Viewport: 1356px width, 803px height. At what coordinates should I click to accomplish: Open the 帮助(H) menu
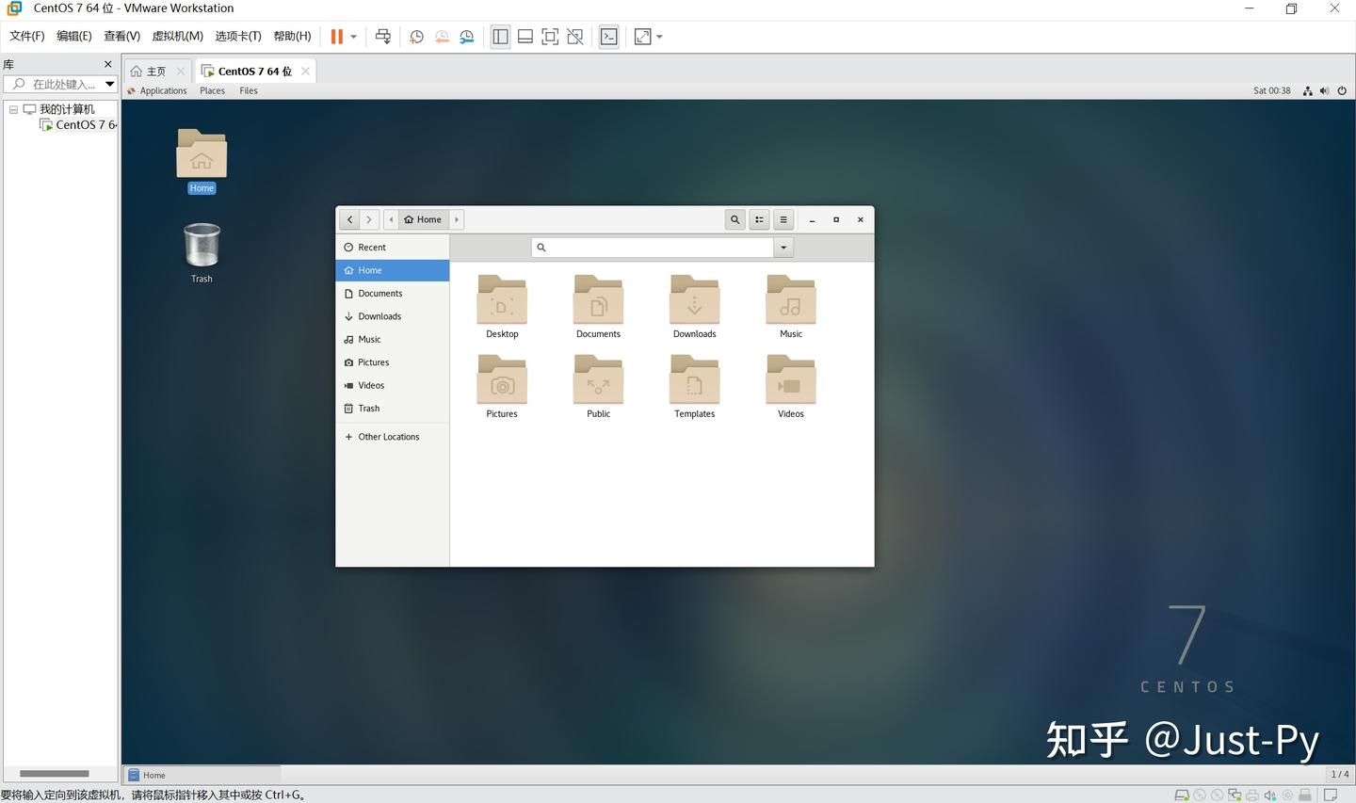[x=293, y=36]
